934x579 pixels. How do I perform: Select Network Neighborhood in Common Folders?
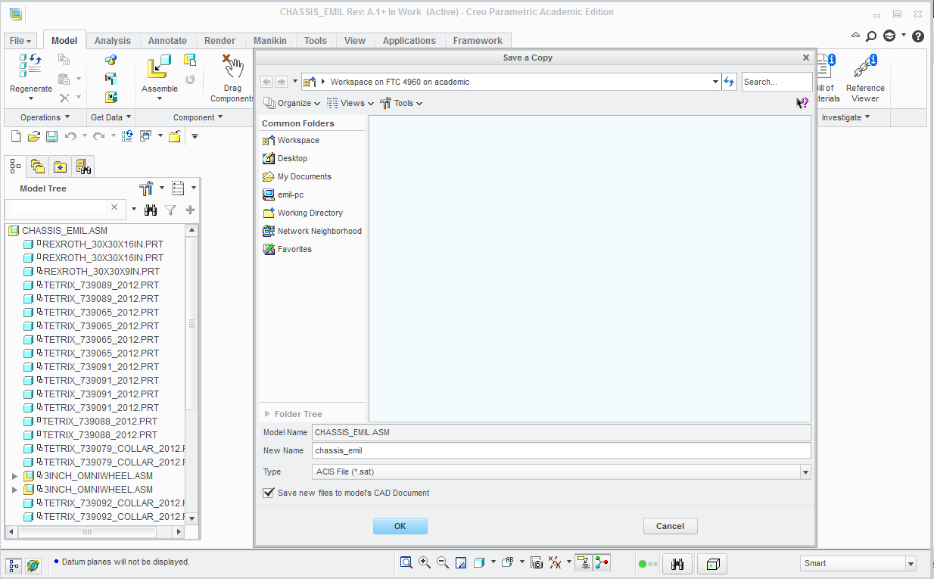tap(312, 231)
